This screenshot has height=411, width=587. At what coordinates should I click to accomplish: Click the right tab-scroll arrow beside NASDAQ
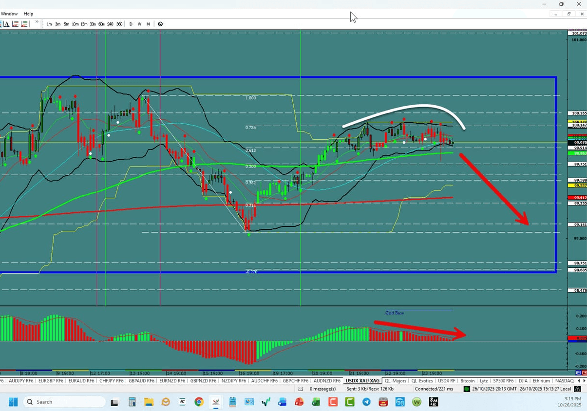point(584,381)
